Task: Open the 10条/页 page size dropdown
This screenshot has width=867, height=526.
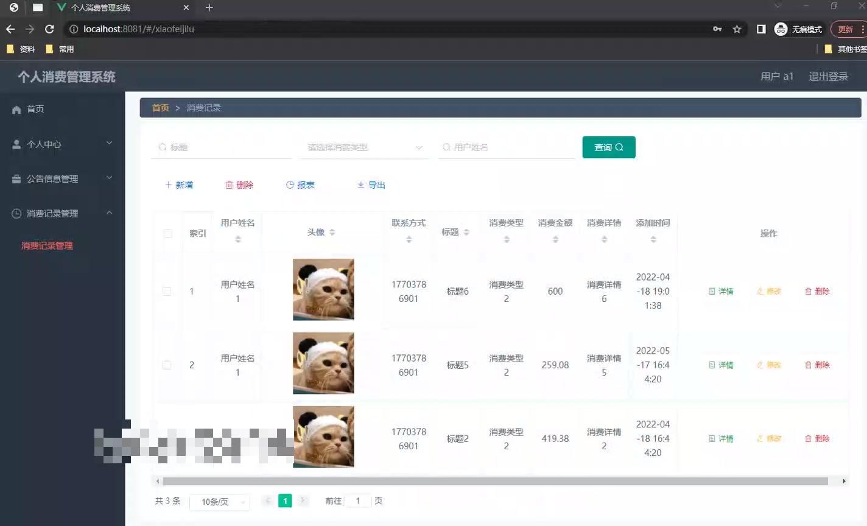Action: (x=219, y=501)
